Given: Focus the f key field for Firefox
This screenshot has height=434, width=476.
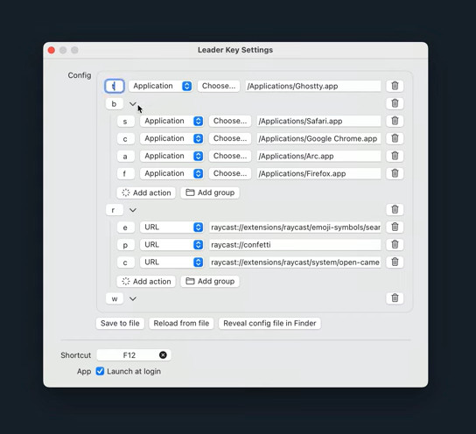Looking at the screenshot, I should click(125, 173).
